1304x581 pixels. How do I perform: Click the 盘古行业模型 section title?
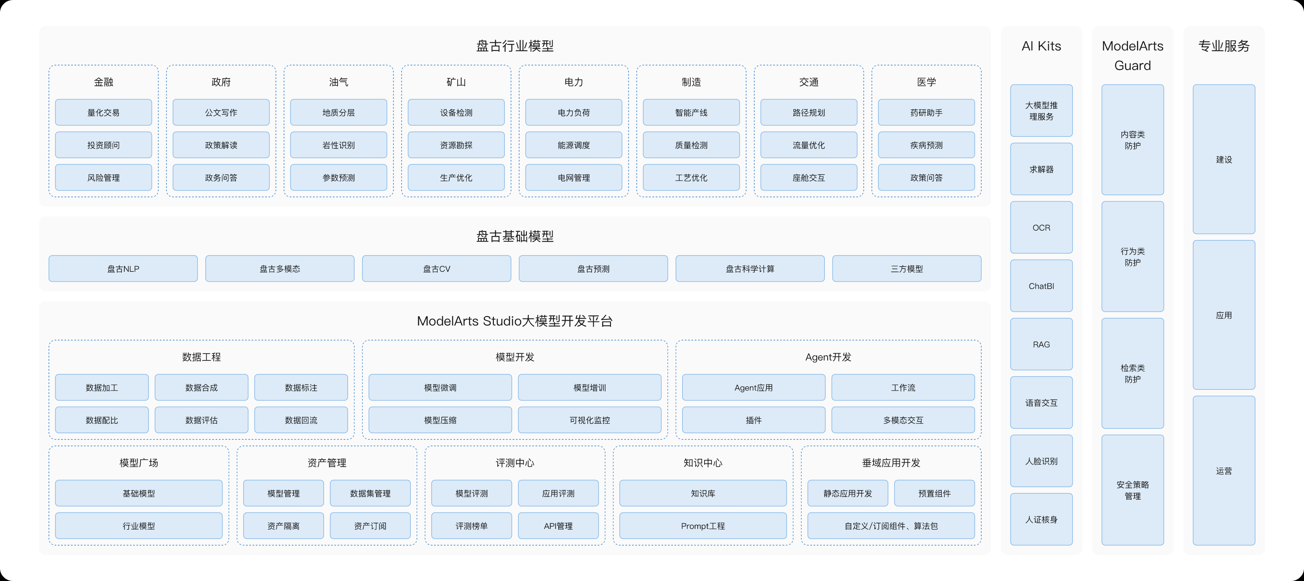point(514,46)
